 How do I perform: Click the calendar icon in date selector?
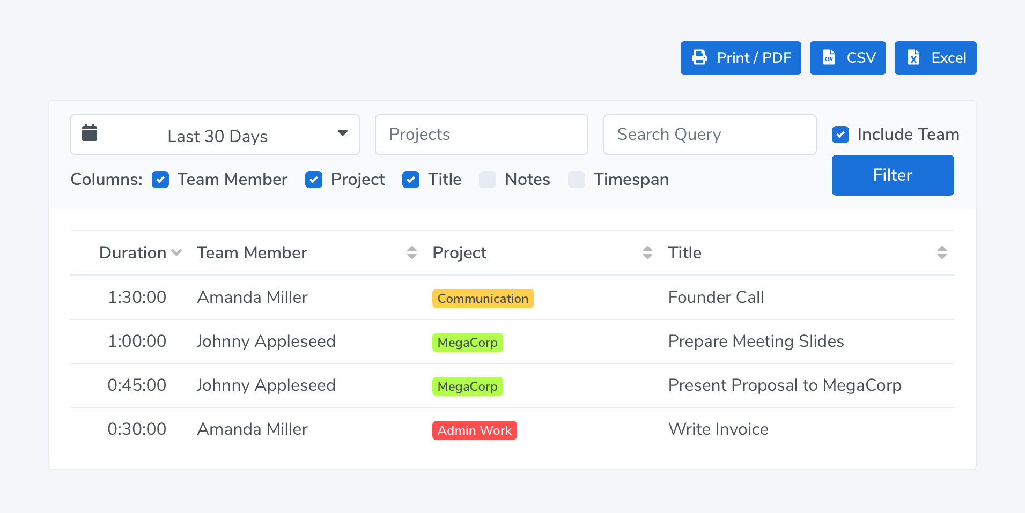pos(90,133)
